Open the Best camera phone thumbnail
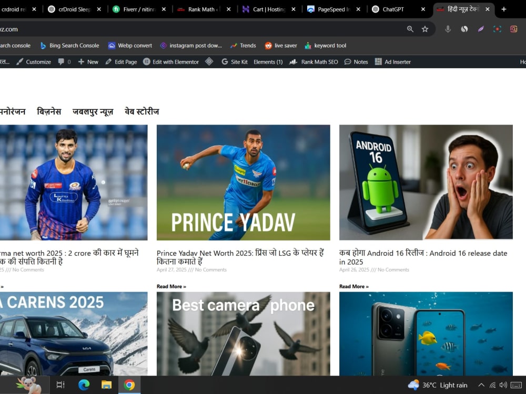 pos(243,334)
